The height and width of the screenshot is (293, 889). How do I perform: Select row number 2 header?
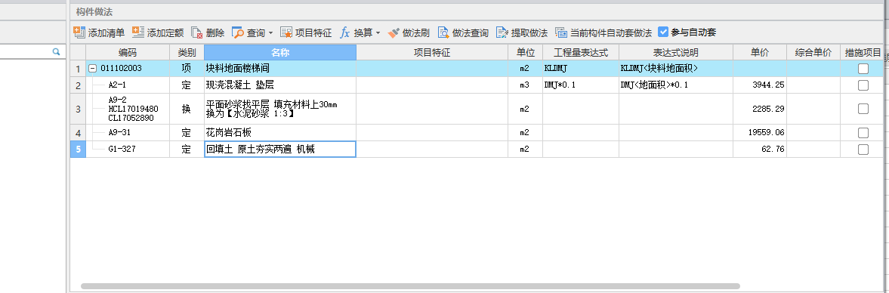79,85
